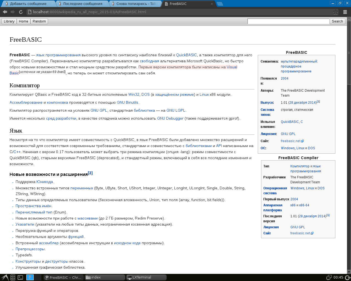Viewport: 351px width, 281px height.
Task: Click the reference [2] superscript link
Action: [90, 173]
